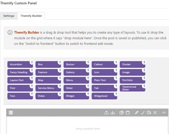
Task: Select the Testimonial Slider module button
Action: click(x=132, y=88)
